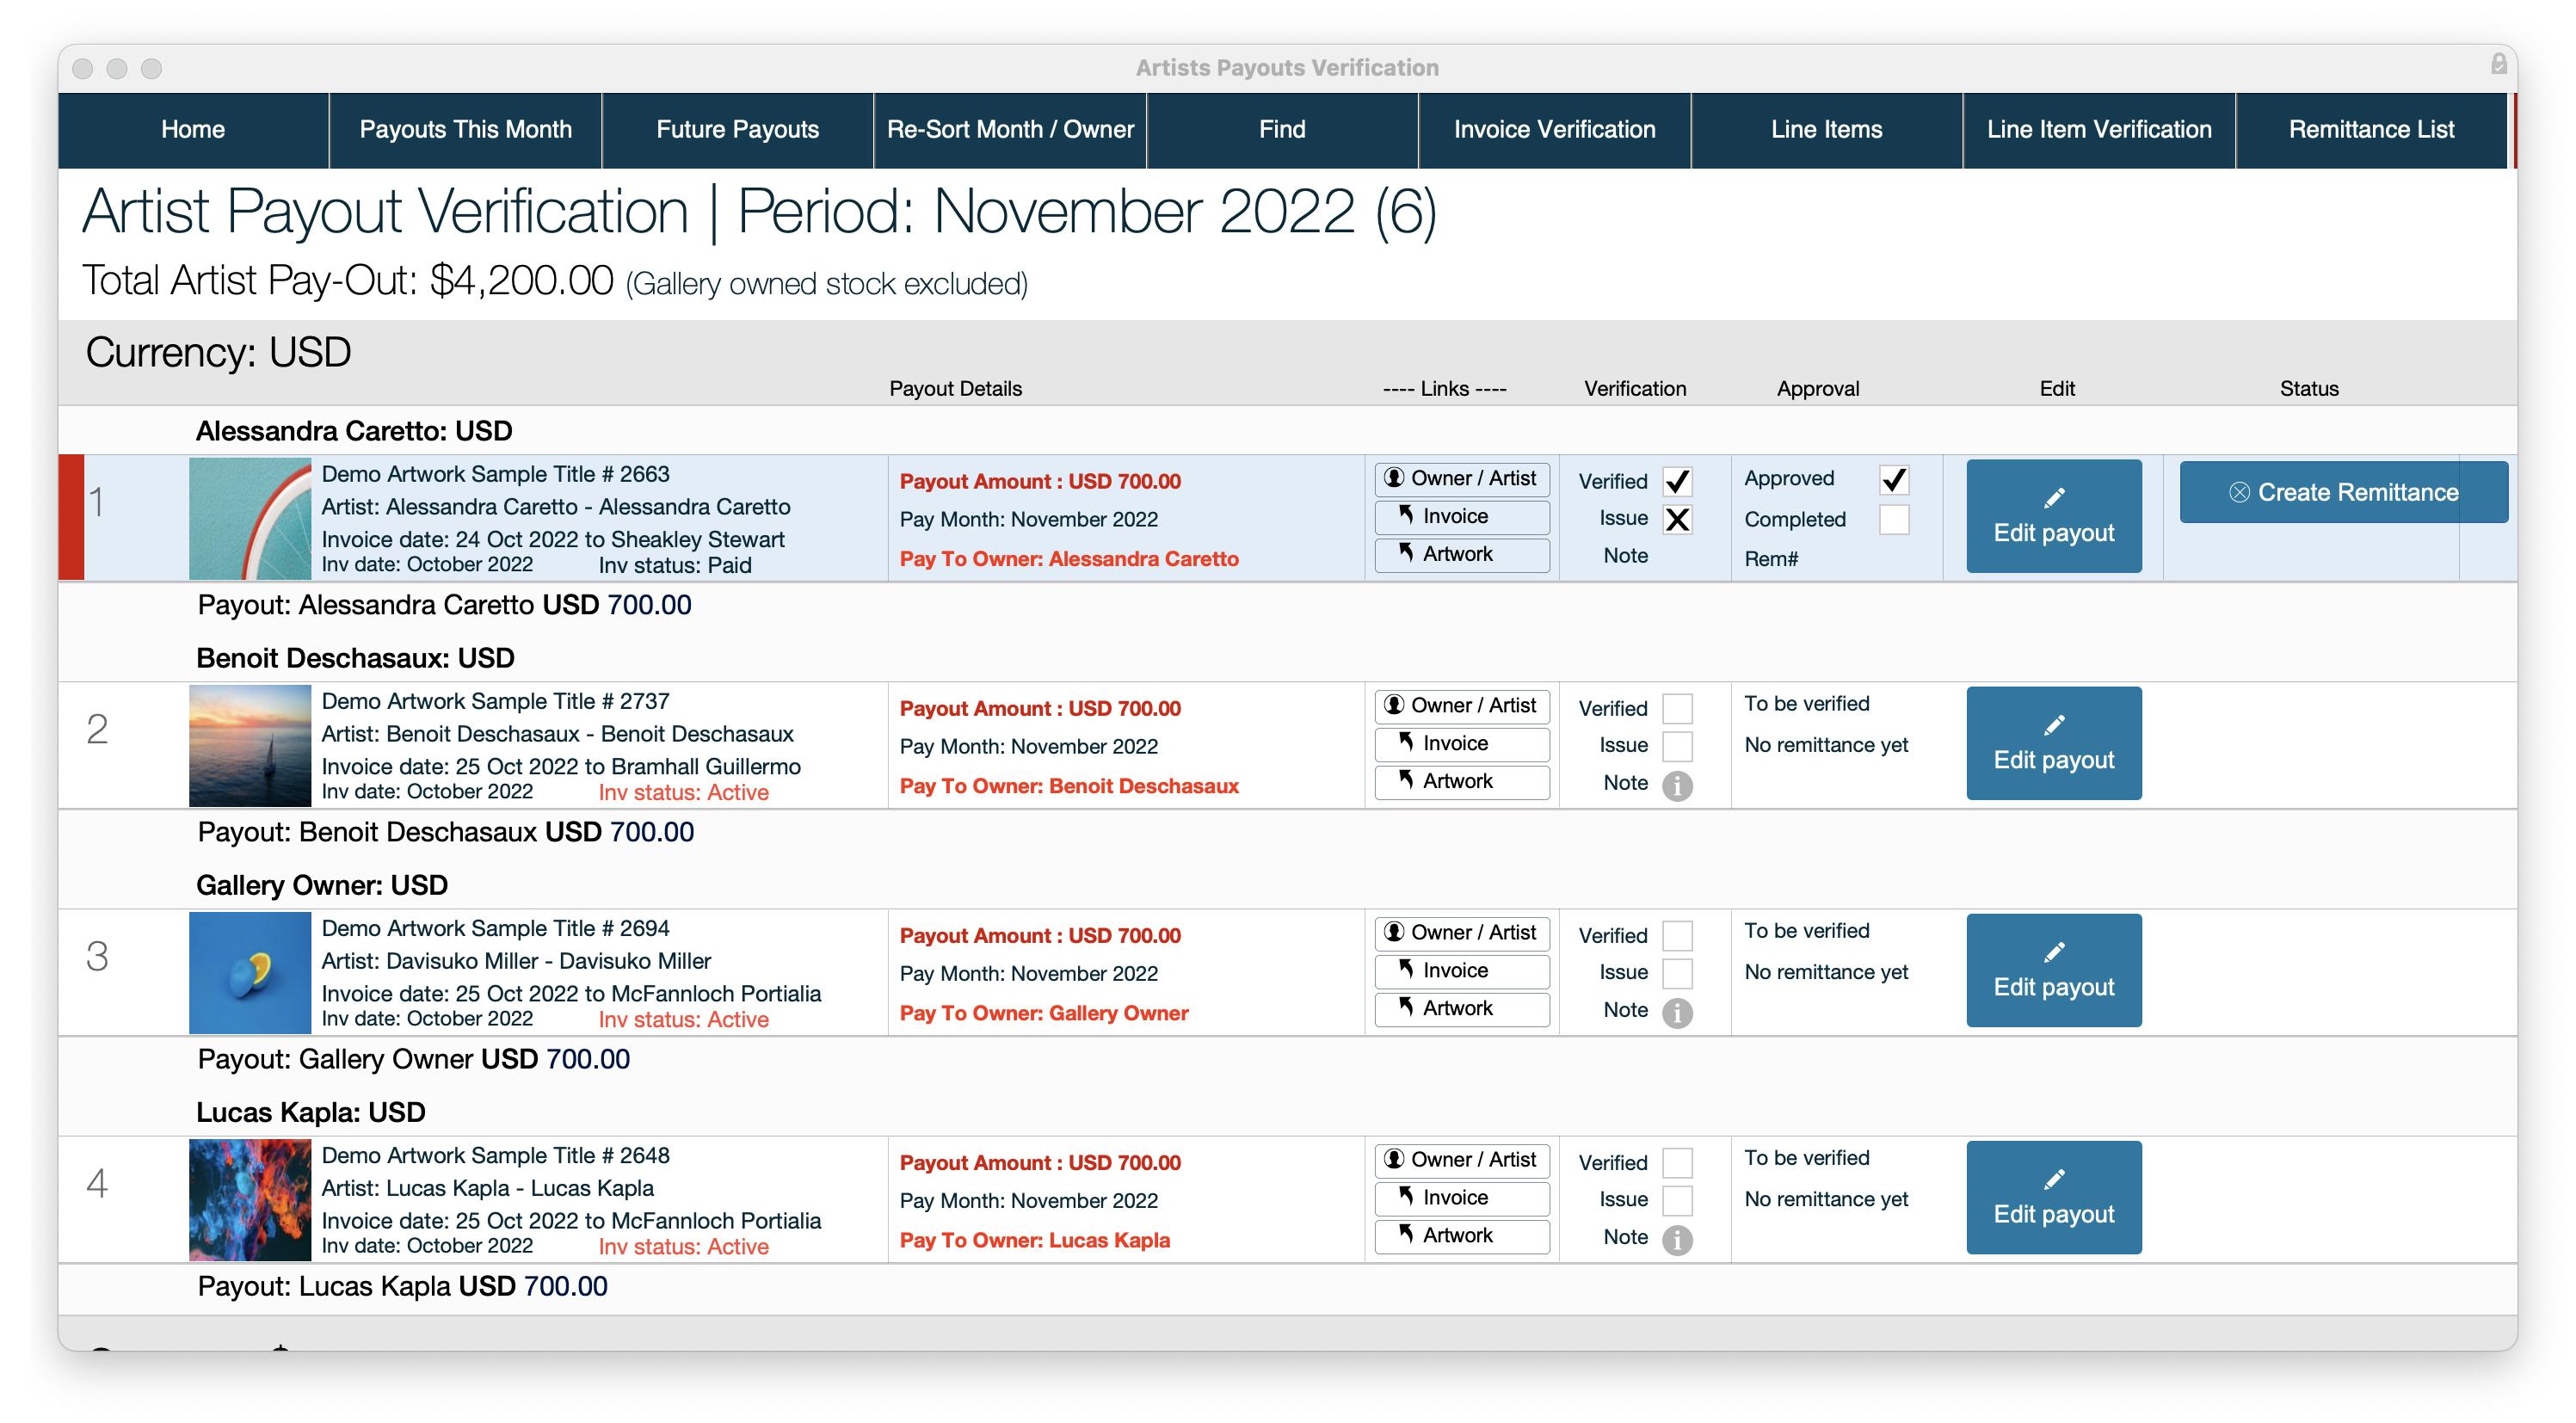The height and width of the screenshot is (1423, 2576).
Task: Uncheck Verified for Alessandra Caretto payout
Action: [x=1677, y=482]
